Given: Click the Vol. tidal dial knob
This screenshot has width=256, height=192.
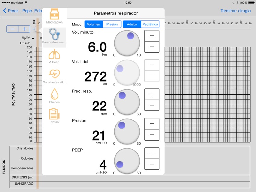Looking at the screenshot, I should coord(120,69).
